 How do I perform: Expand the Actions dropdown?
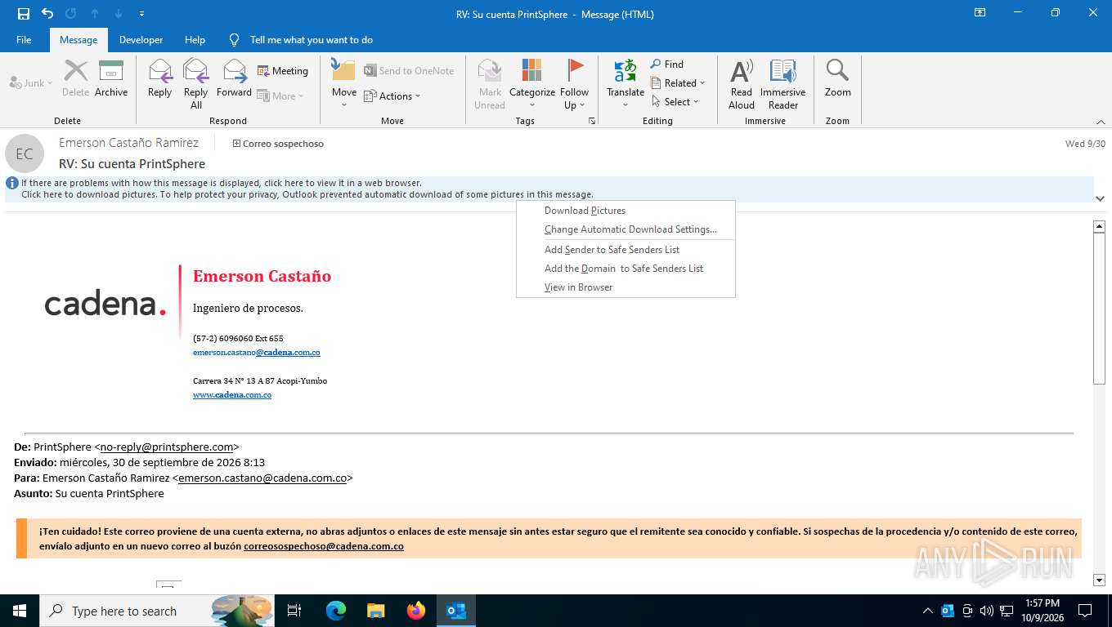pyautogui.click(x=392, y=96)
